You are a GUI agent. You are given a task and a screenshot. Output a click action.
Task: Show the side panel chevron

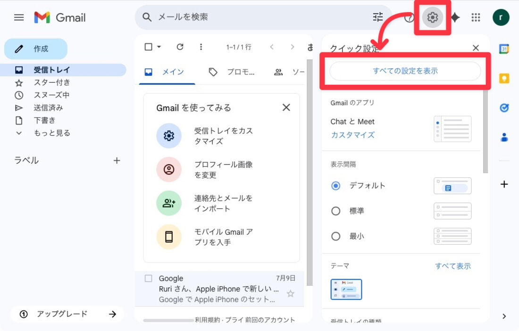coord(504,316)
